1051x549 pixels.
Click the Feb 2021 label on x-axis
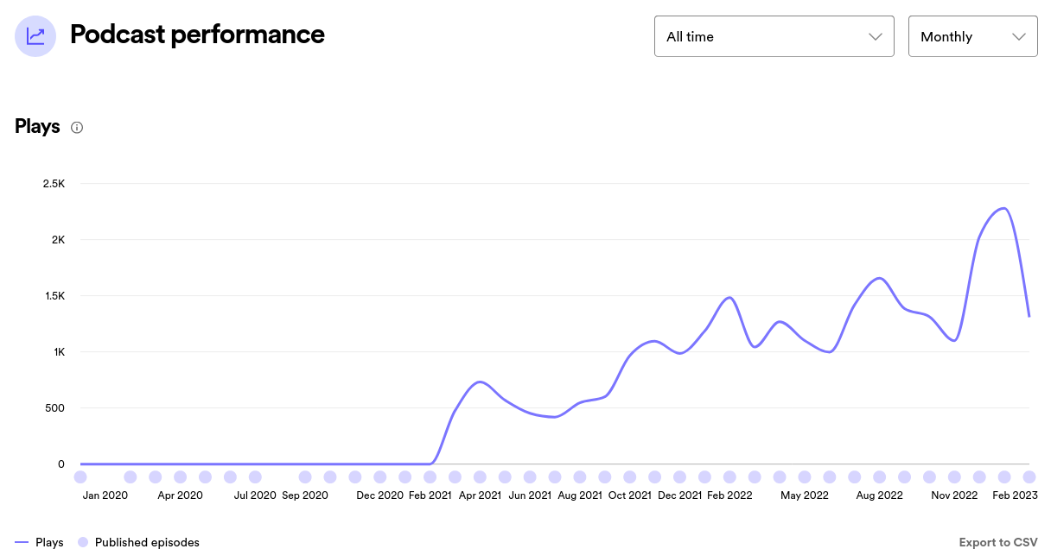point(430,495)
